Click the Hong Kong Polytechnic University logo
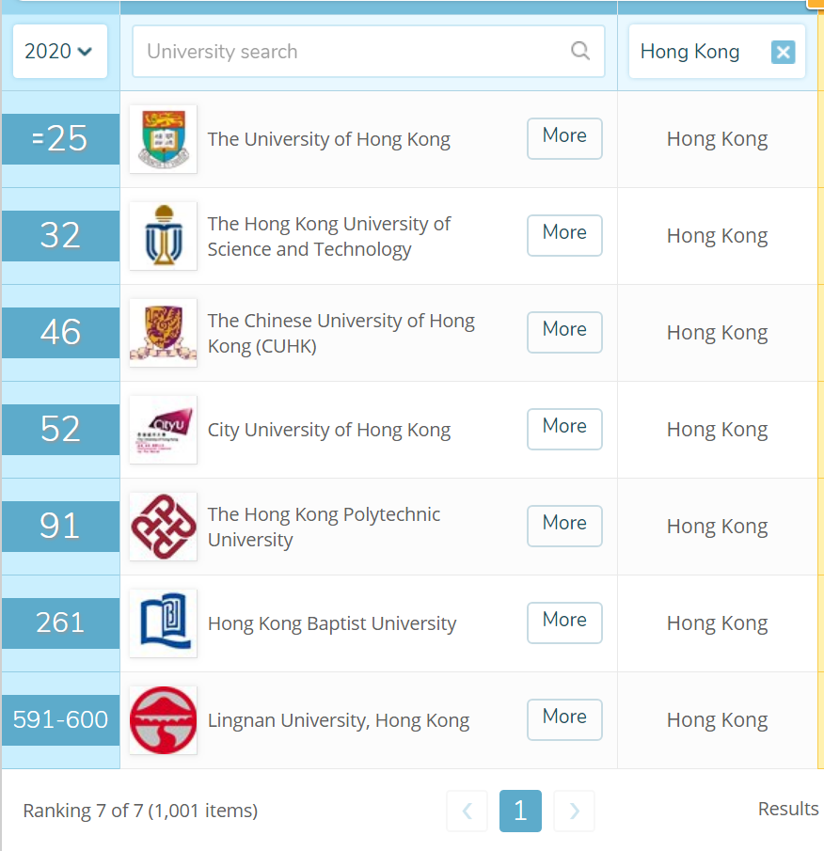Screen dimensions: 824x851 pyautogui.click(x=163, y=527)
